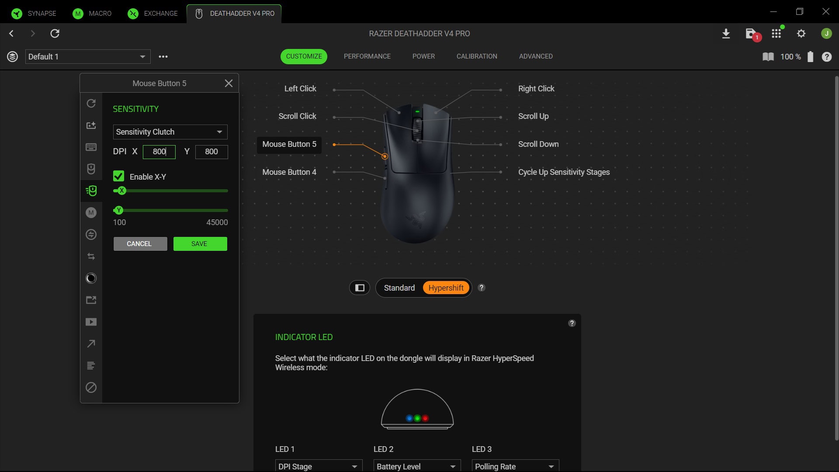
Task: Click the help question mark icon
Action: tap(826, 57)
